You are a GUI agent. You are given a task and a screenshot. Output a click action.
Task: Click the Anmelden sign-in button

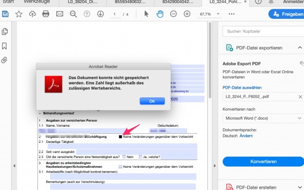tap(293, 2)
